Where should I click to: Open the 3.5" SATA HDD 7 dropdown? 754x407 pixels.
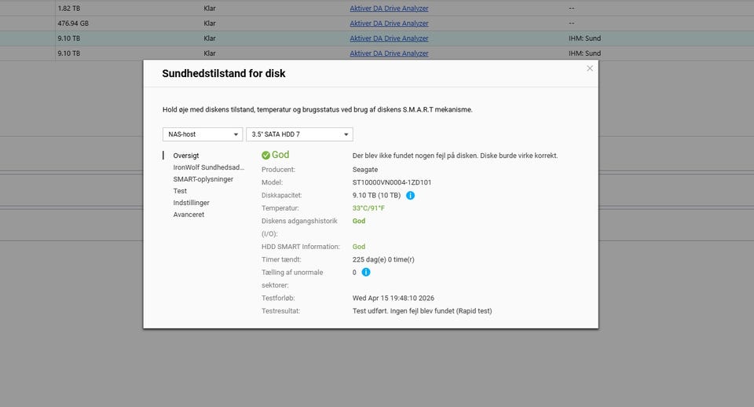(x=299, y=134)
